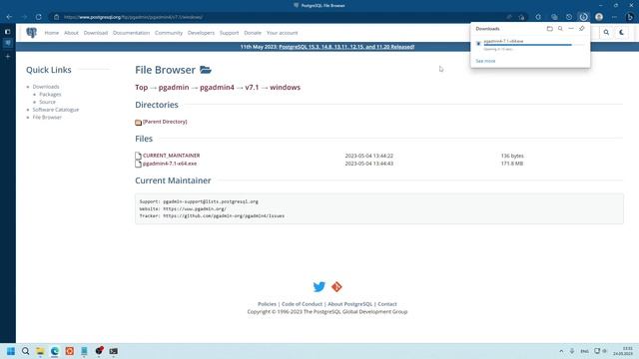Viewport: 639px width, 359px height.
Task: Open the Contact footer link
Action: pos(387,304)
